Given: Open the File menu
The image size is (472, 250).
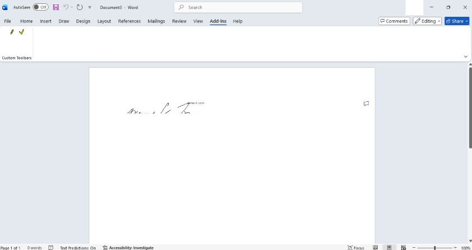Looking at the screenshot, I should pos(7,21).
